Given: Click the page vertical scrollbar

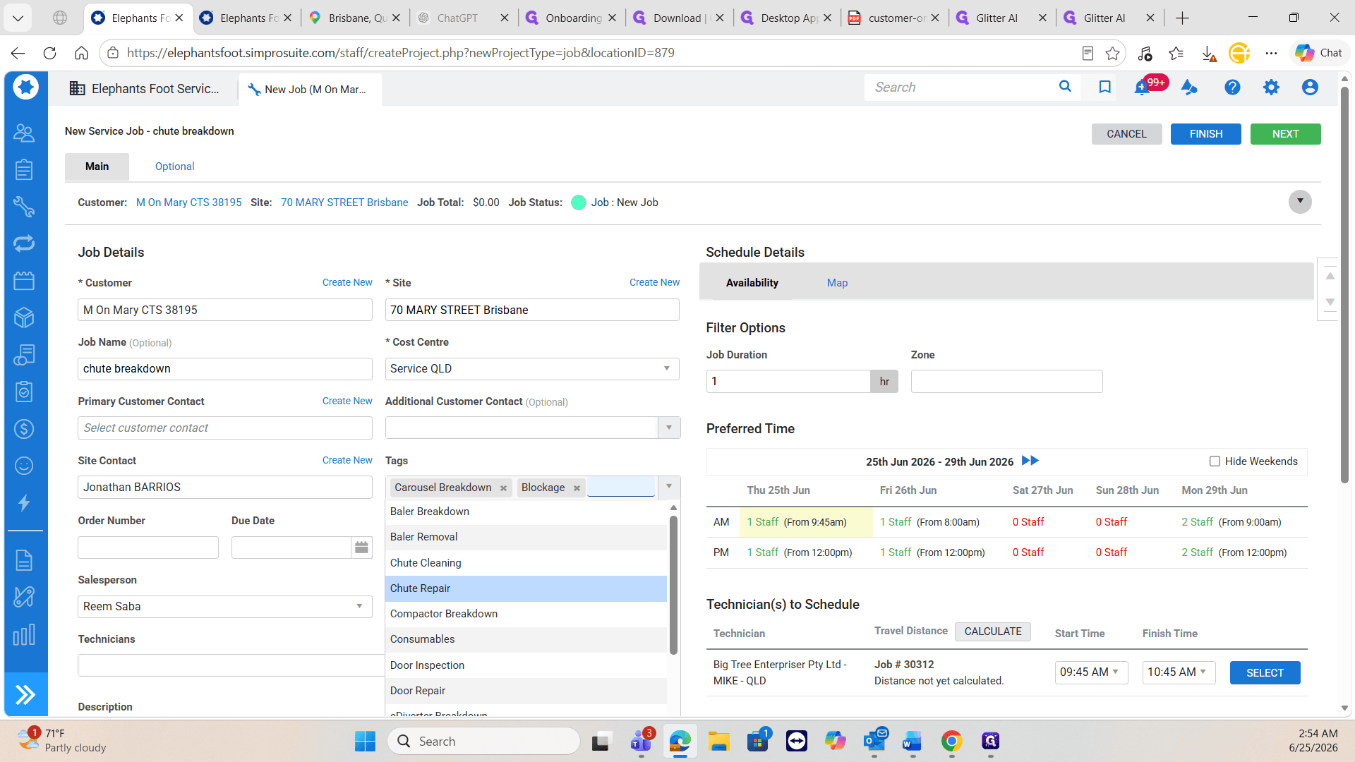Looking at the screenshot, I should click(x=1344, y=286).
